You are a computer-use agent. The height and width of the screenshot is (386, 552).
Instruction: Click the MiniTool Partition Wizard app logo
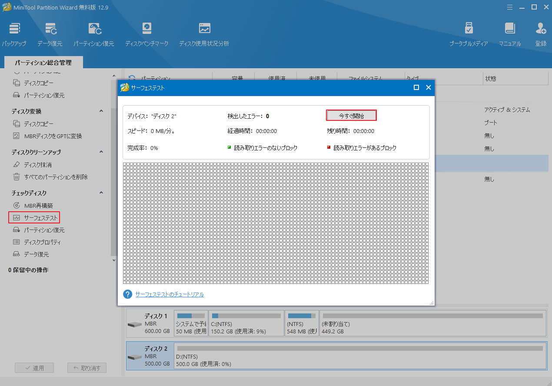[x=7, y=7]
